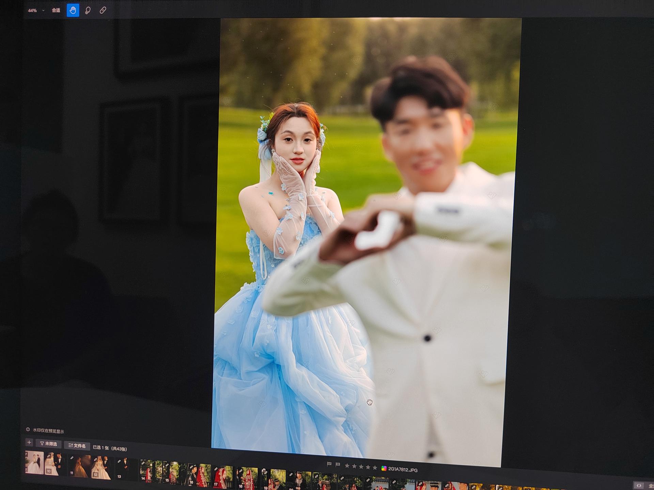
Task: Click the edited pencil badge on thumbnail 12
Action: click(x=96, y=460)
